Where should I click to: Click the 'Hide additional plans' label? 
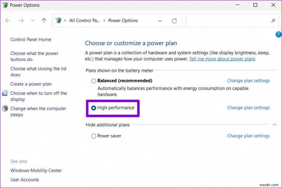point(108,125)
